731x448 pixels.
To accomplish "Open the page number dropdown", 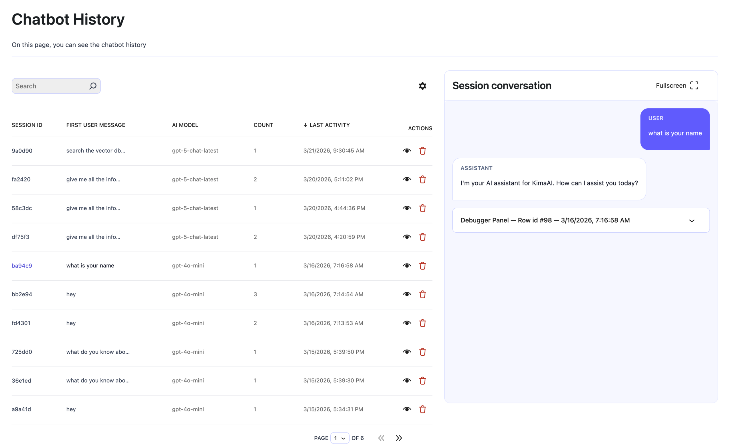I will point(340,438).
